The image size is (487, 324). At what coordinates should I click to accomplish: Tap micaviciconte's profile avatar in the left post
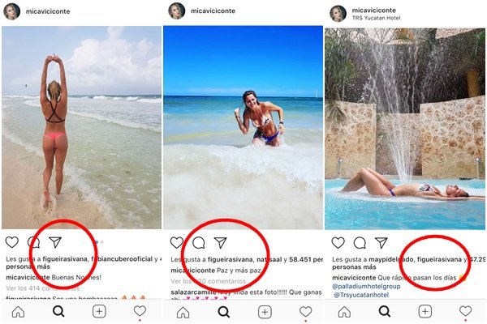pos(12,11)
